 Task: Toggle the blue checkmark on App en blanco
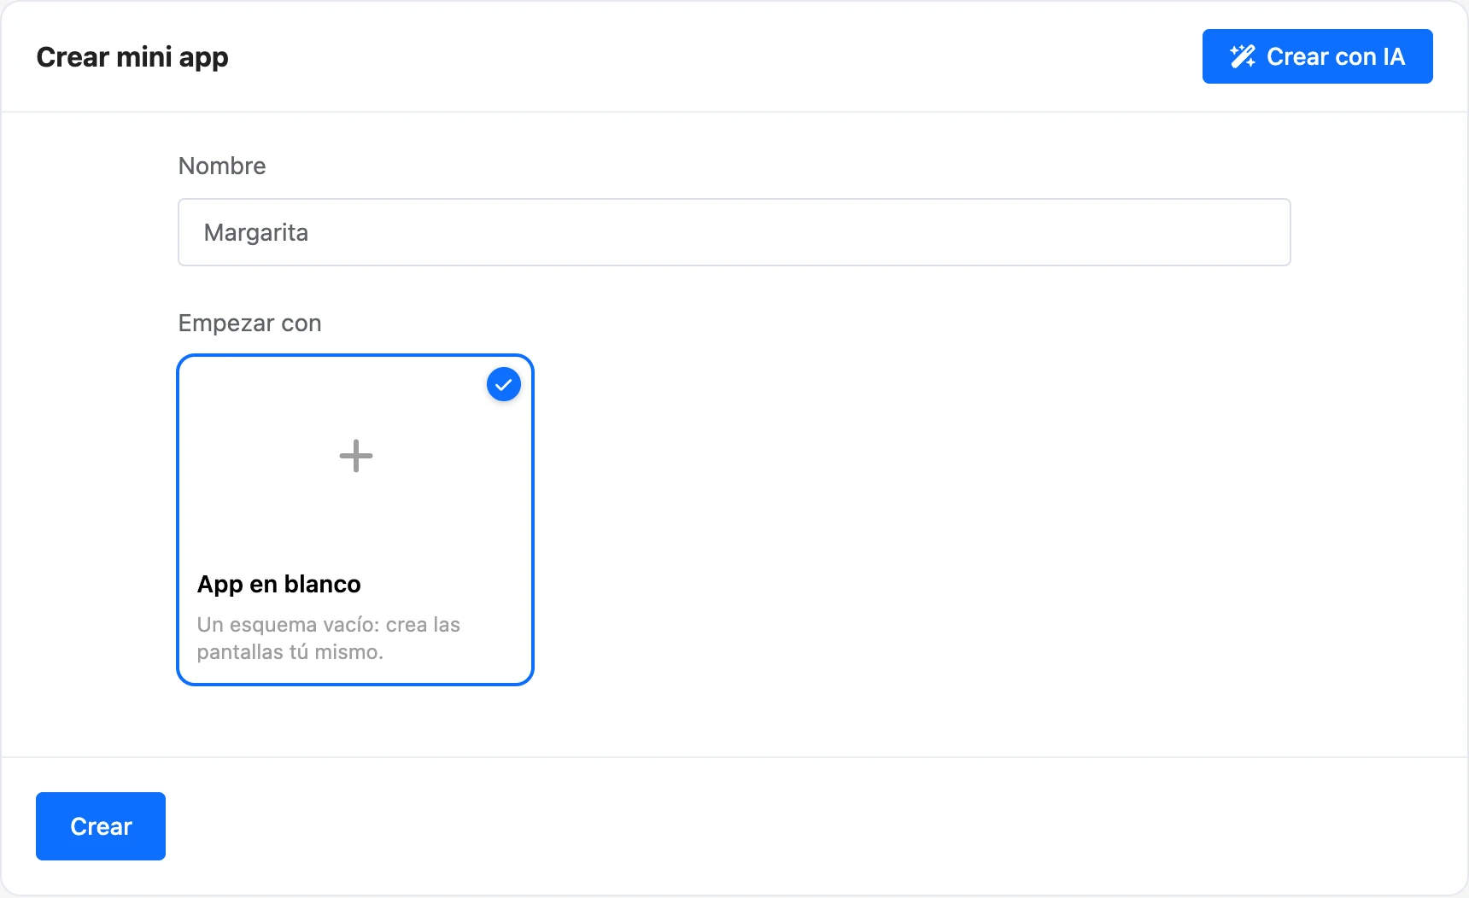coord(504,385)
